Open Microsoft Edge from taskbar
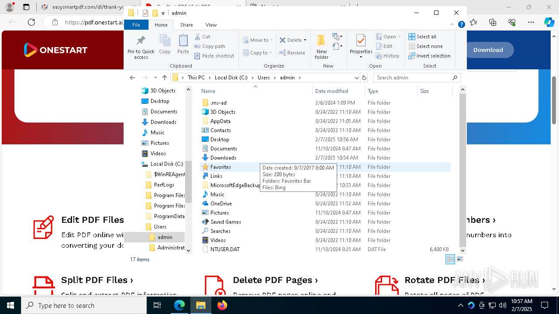 pos(179,305)
